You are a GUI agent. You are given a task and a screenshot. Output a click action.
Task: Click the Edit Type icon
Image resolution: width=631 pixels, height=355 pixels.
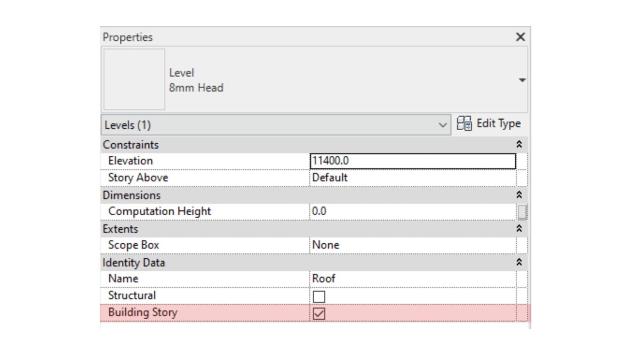[x=465, y=123]
